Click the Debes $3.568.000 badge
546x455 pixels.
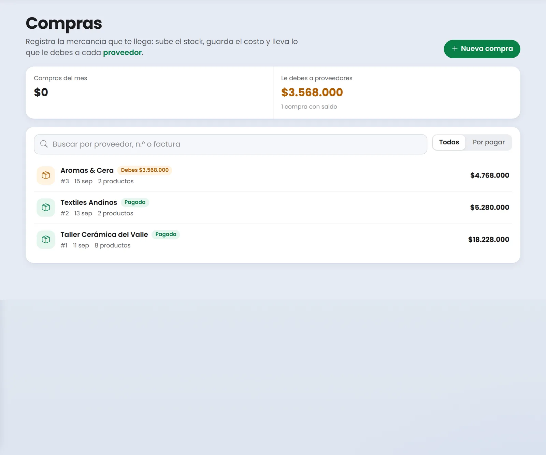coord(145,170)
